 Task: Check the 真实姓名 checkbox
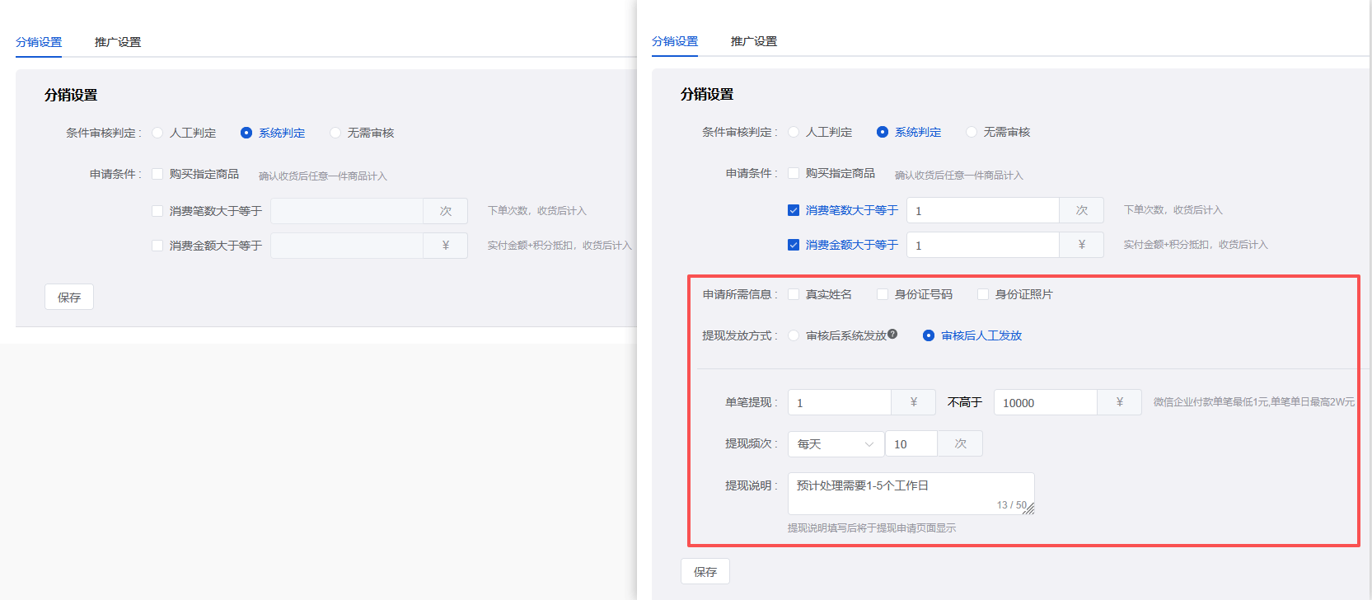coord(794,294)
